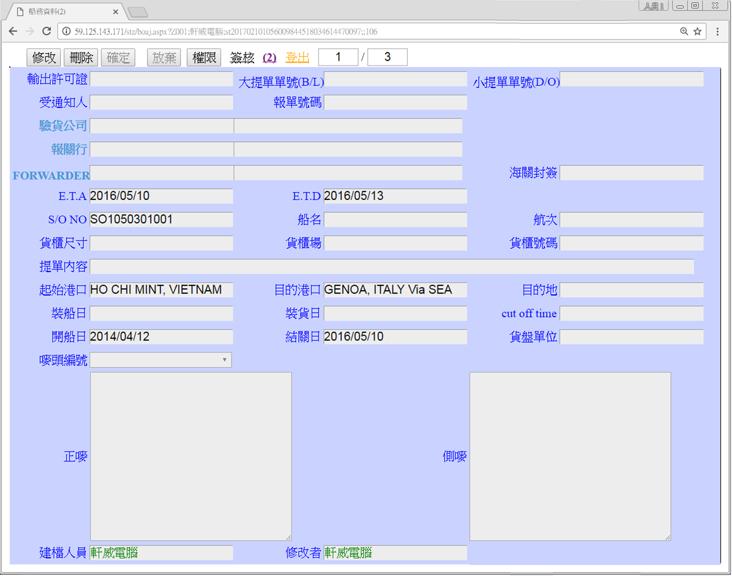Click the second wide FORWARDER name field
732x576 pixels.
[x=349, y=173]
